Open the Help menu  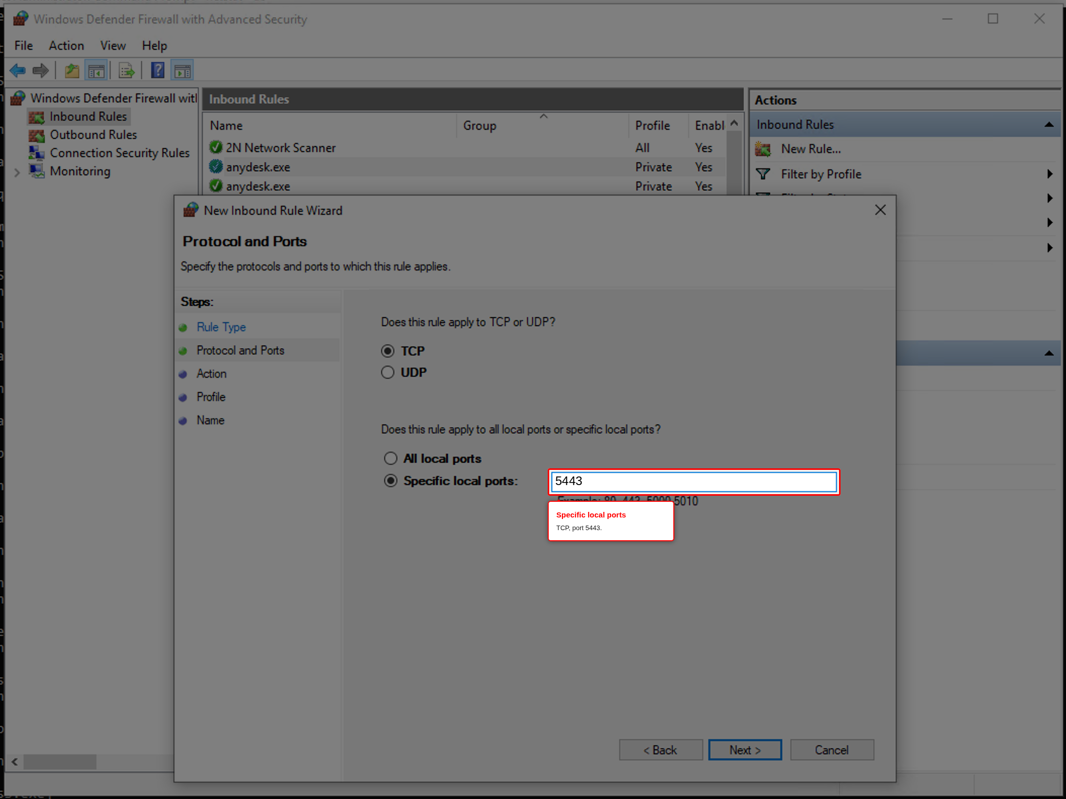pyautogui.click(x=154, y=46)
